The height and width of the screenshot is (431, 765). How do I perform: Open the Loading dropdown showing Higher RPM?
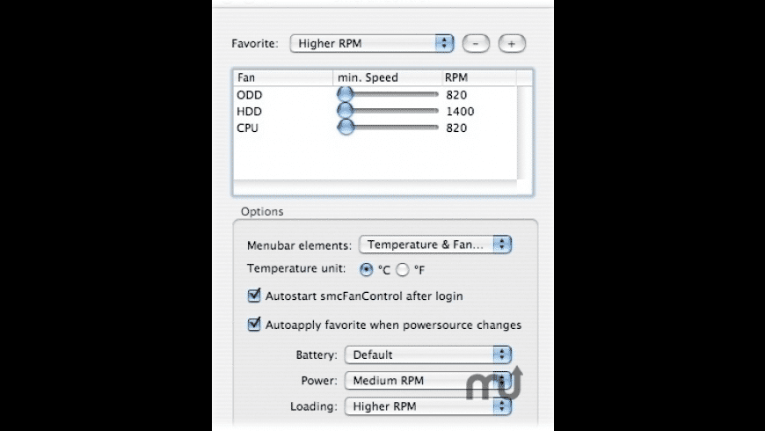click(427, 406)
